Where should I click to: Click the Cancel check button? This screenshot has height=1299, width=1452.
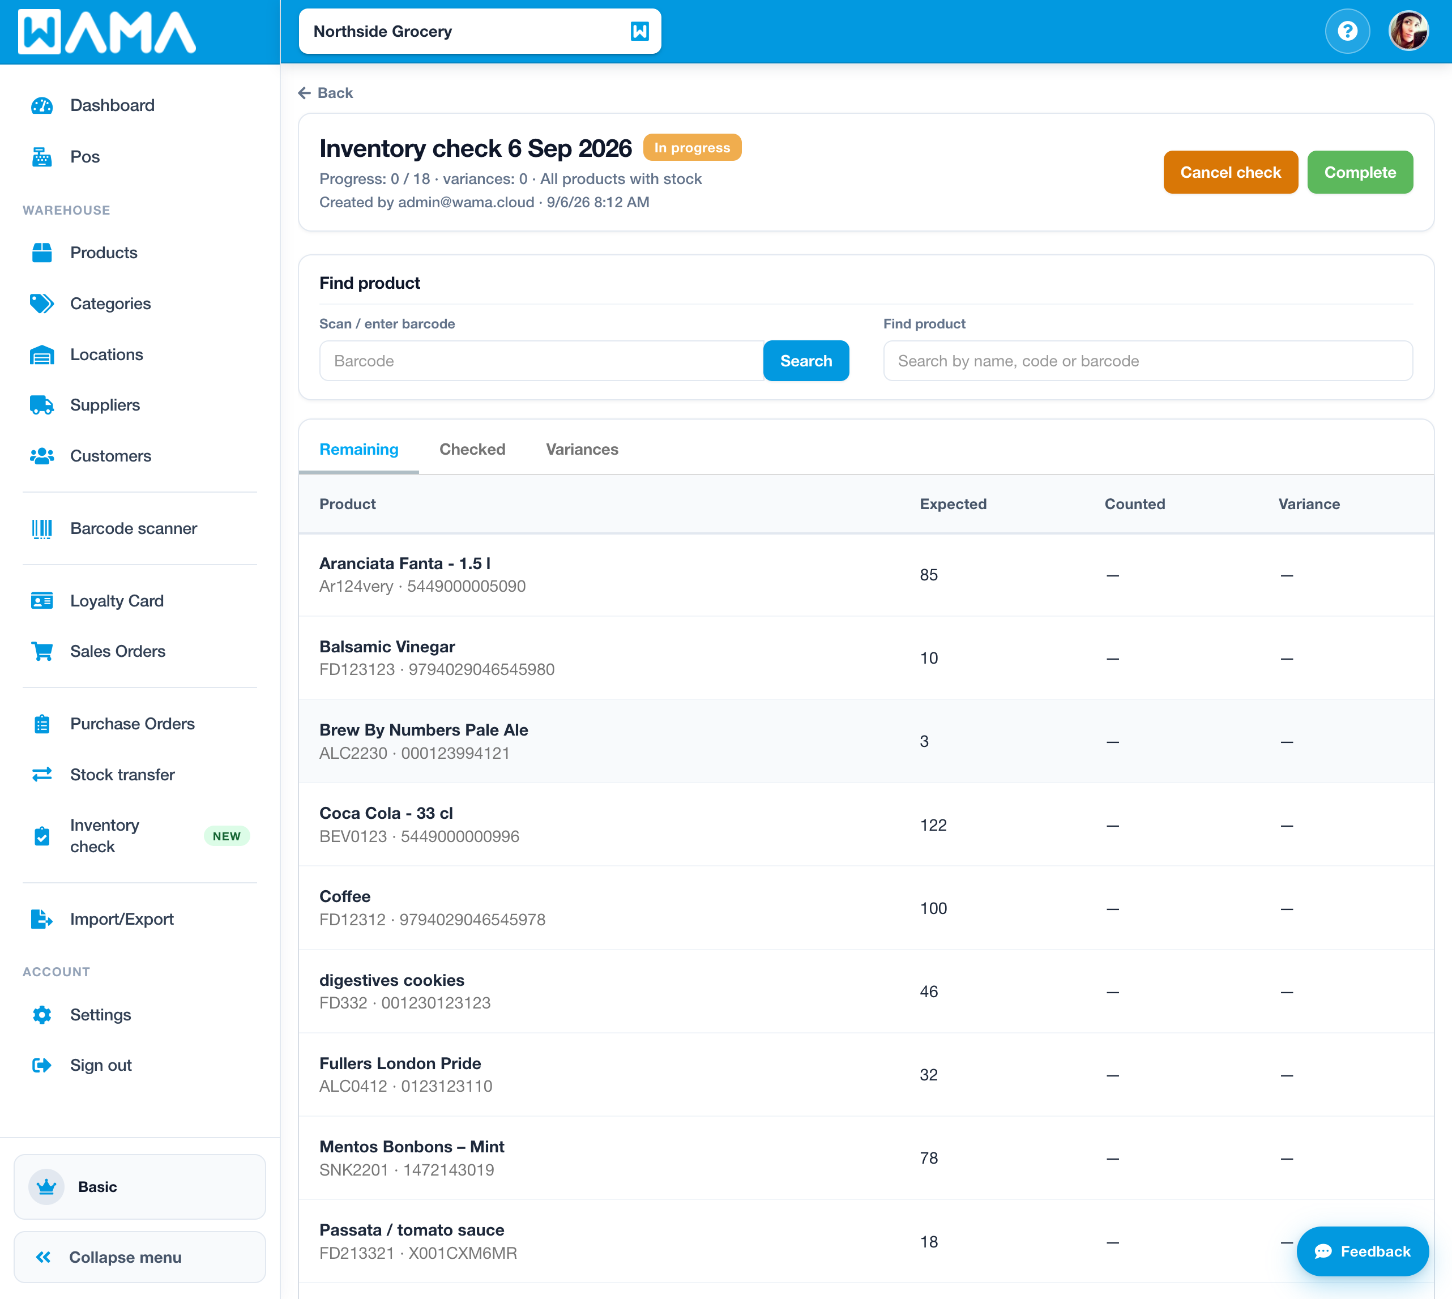click(1231, 172)
